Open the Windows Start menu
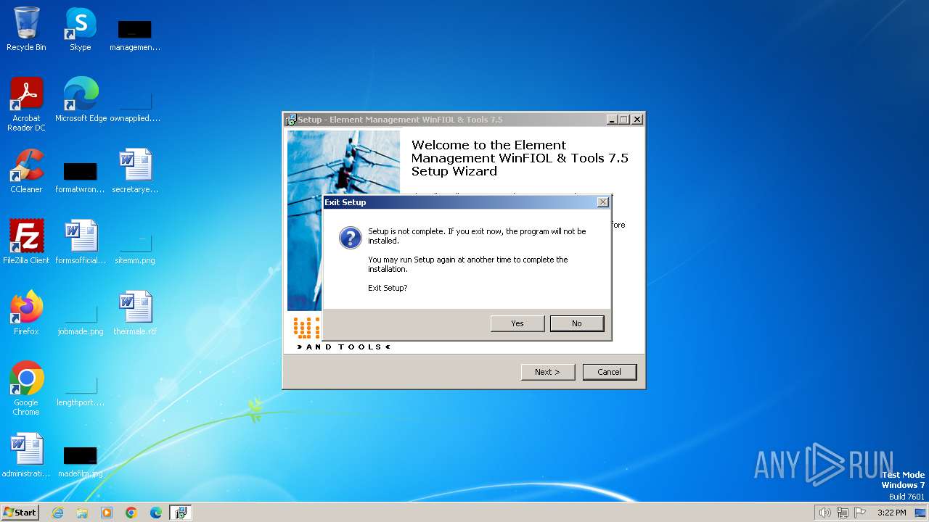Image resolution: width=929 pixels, height=522 pixels. 20,513
